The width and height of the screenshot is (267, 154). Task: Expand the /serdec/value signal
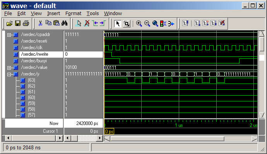(9, 68)
